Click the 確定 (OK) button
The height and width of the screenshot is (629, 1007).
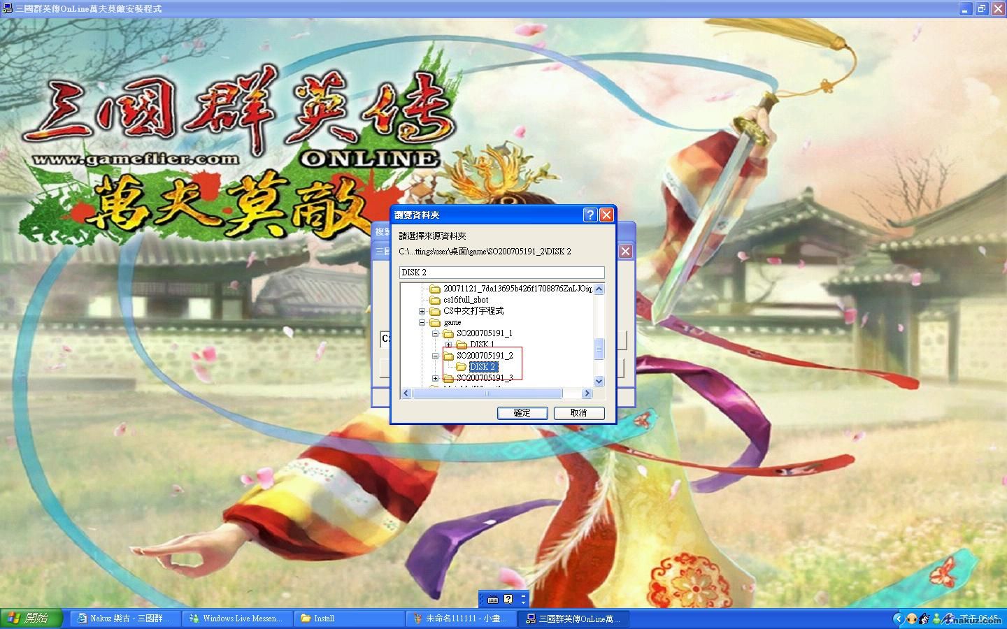click(522, 413)
